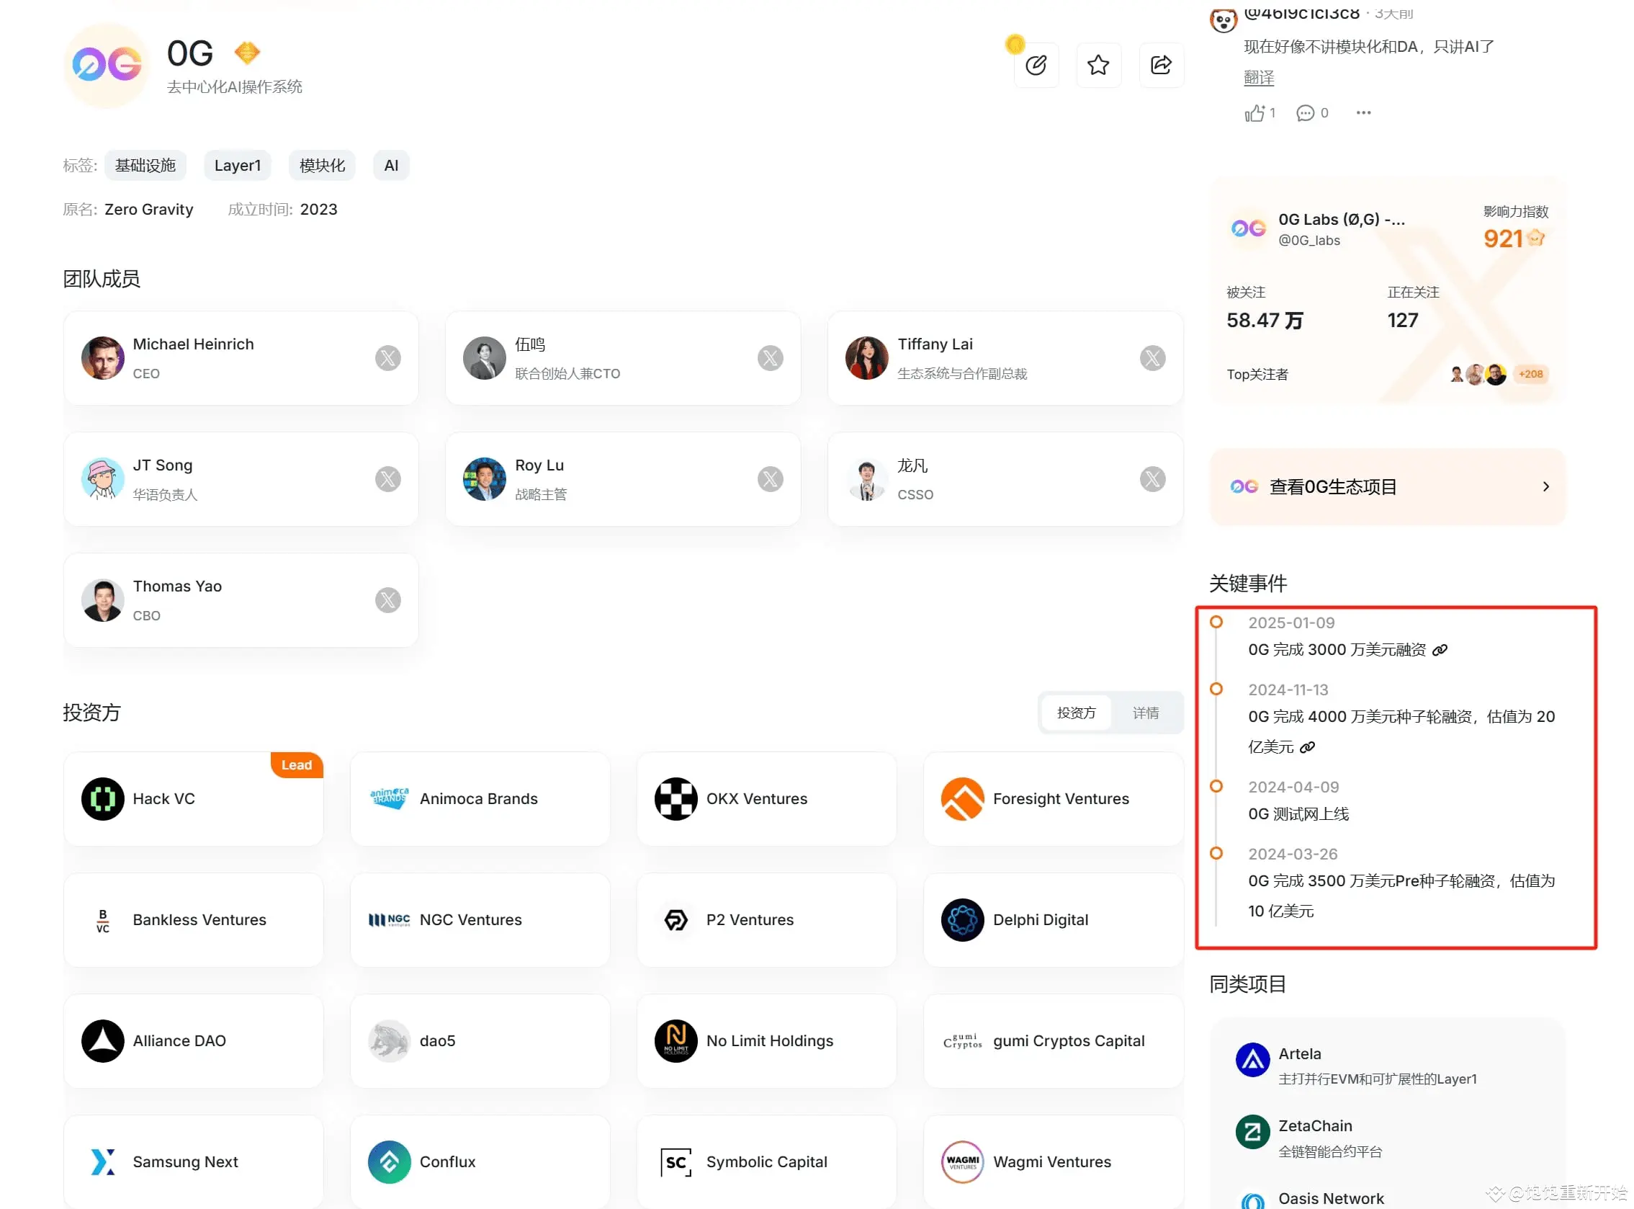The height and width of the screenshot is (1209, 1634).
Task: Open the comment's three-dot menu
Action: 1363,112
